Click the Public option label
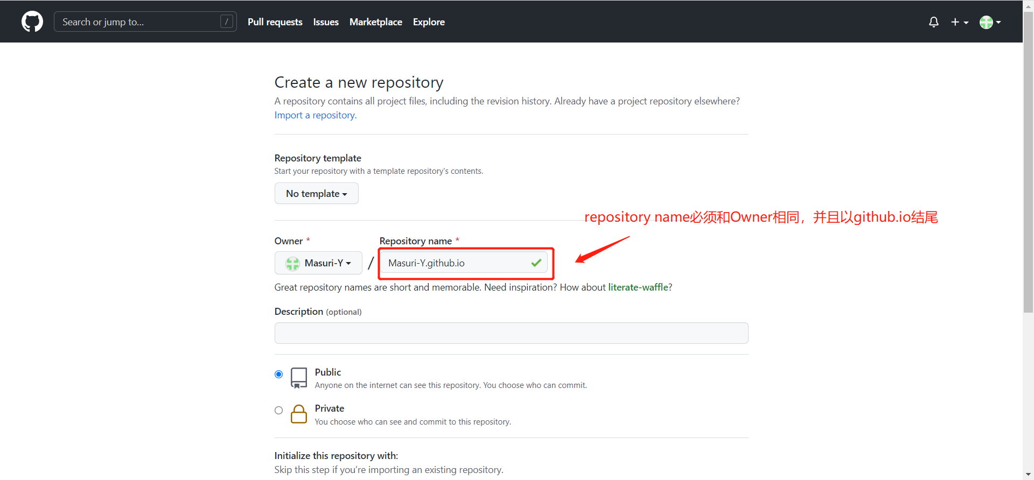This screenshot has width=1034, height=480. pyautogui.click(x=328, y=372)
